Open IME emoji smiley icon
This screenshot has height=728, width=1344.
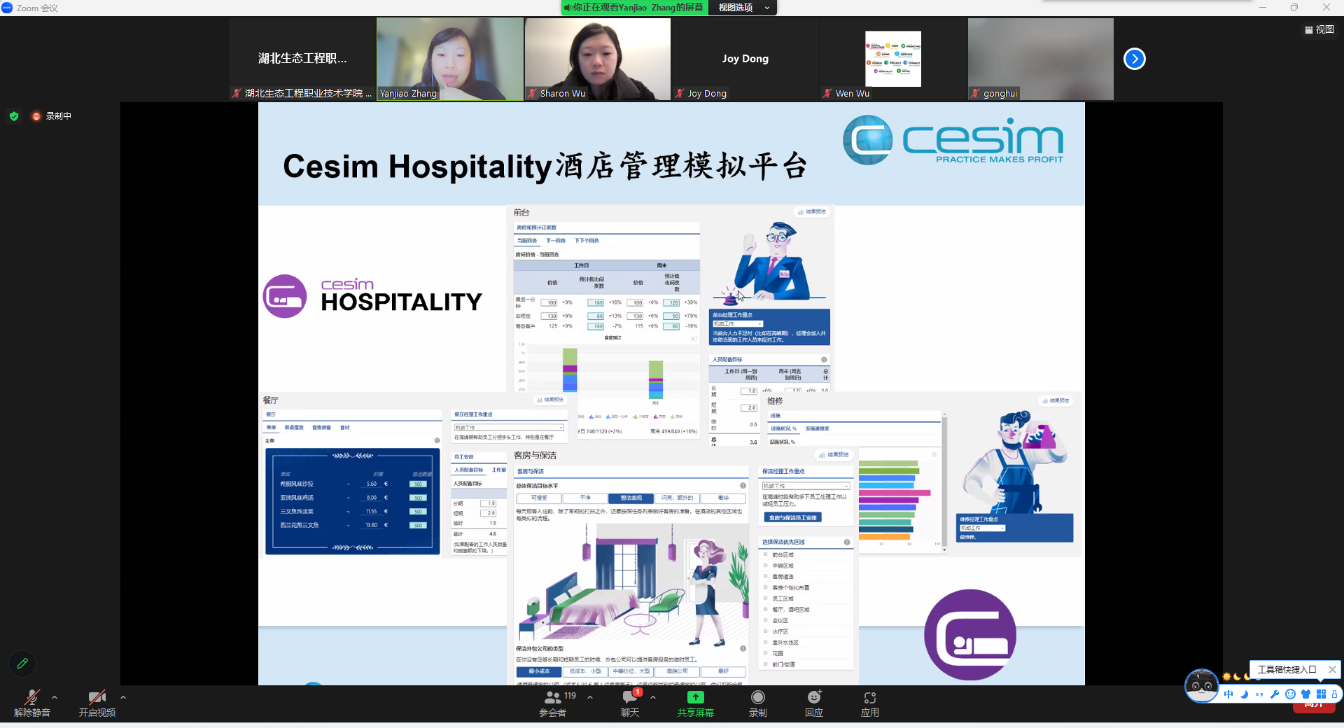[1290, 694]
